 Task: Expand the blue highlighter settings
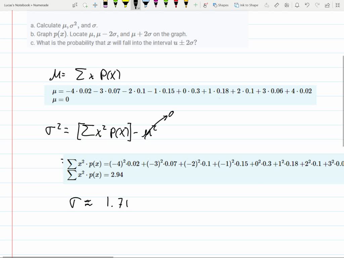pos(146,5)
